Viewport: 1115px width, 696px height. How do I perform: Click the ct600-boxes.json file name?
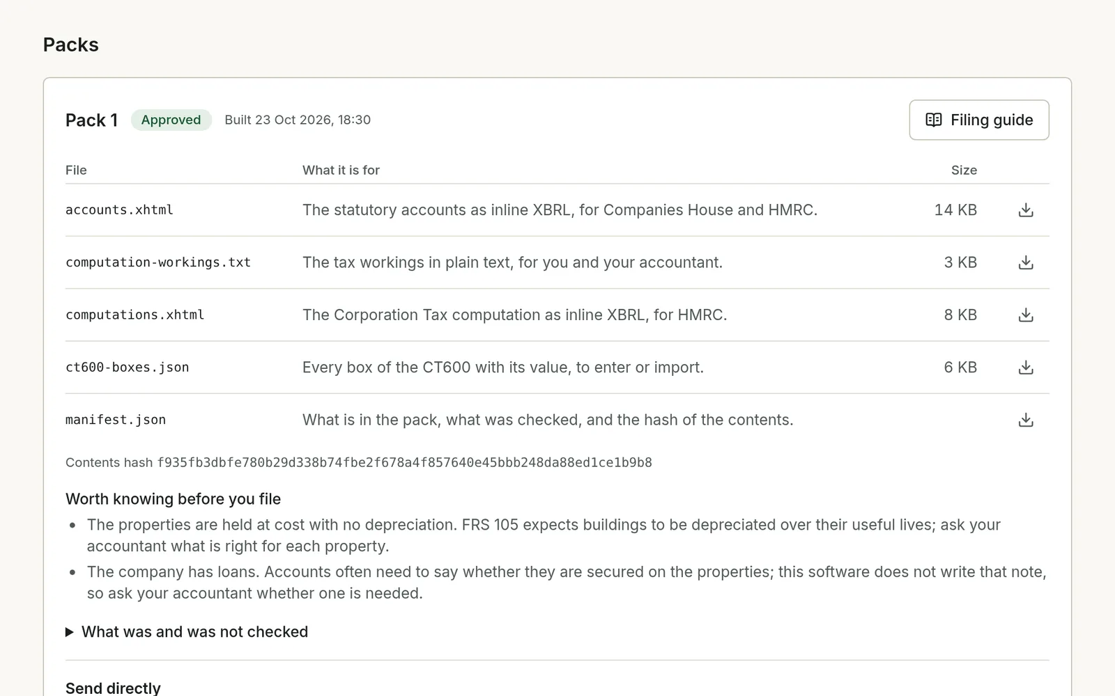tap(127, 367)
